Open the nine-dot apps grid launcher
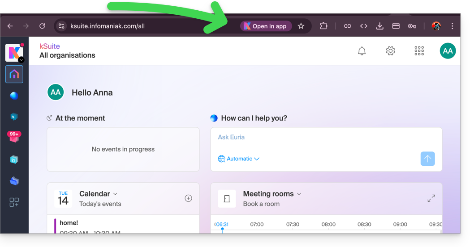Screen dimensions: 474x247 pos(419,51)
